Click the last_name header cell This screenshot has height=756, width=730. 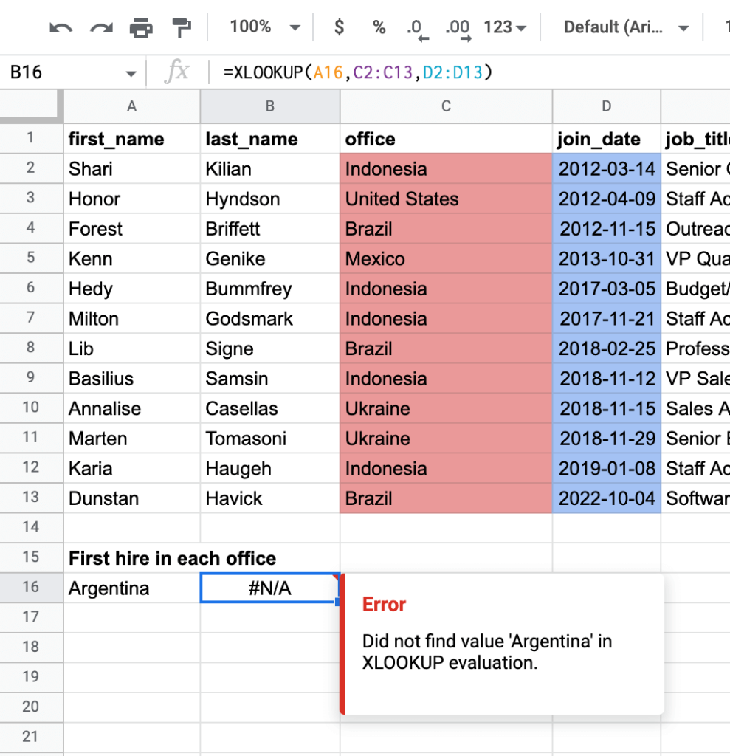pyautogui.click(x=270, y=139)
